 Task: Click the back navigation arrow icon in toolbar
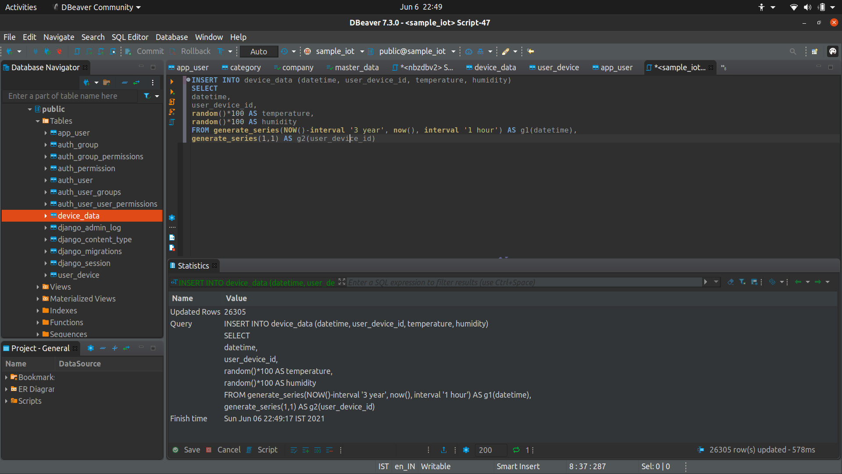click(531, 51)
